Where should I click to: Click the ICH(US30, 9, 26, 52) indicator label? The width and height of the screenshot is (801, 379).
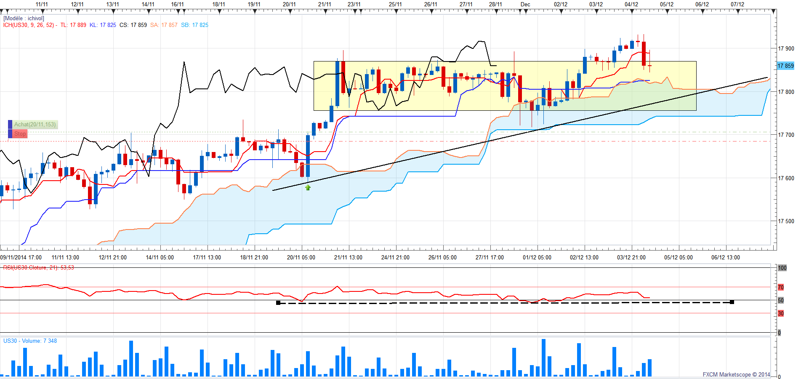click(x=29, y=25)
